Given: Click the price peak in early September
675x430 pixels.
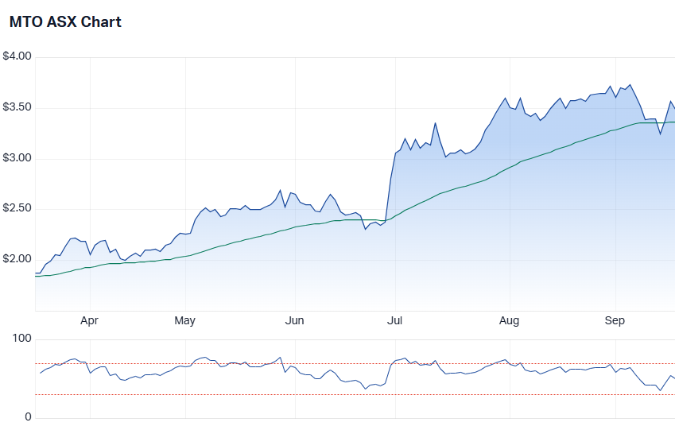Looking at the screenshot, I should tap(630, 85).
